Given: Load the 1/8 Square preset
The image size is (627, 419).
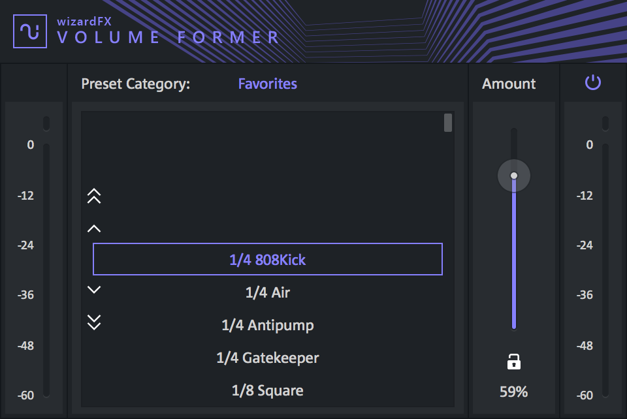Looking at the screenshot, I should (268, 390).
